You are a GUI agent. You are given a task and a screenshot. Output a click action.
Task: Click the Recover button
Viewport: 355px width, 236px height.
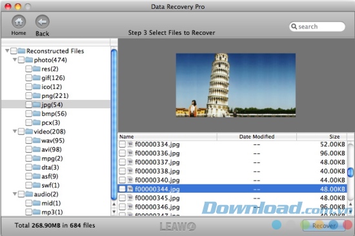pyautogui.click(x=324, y=226)
